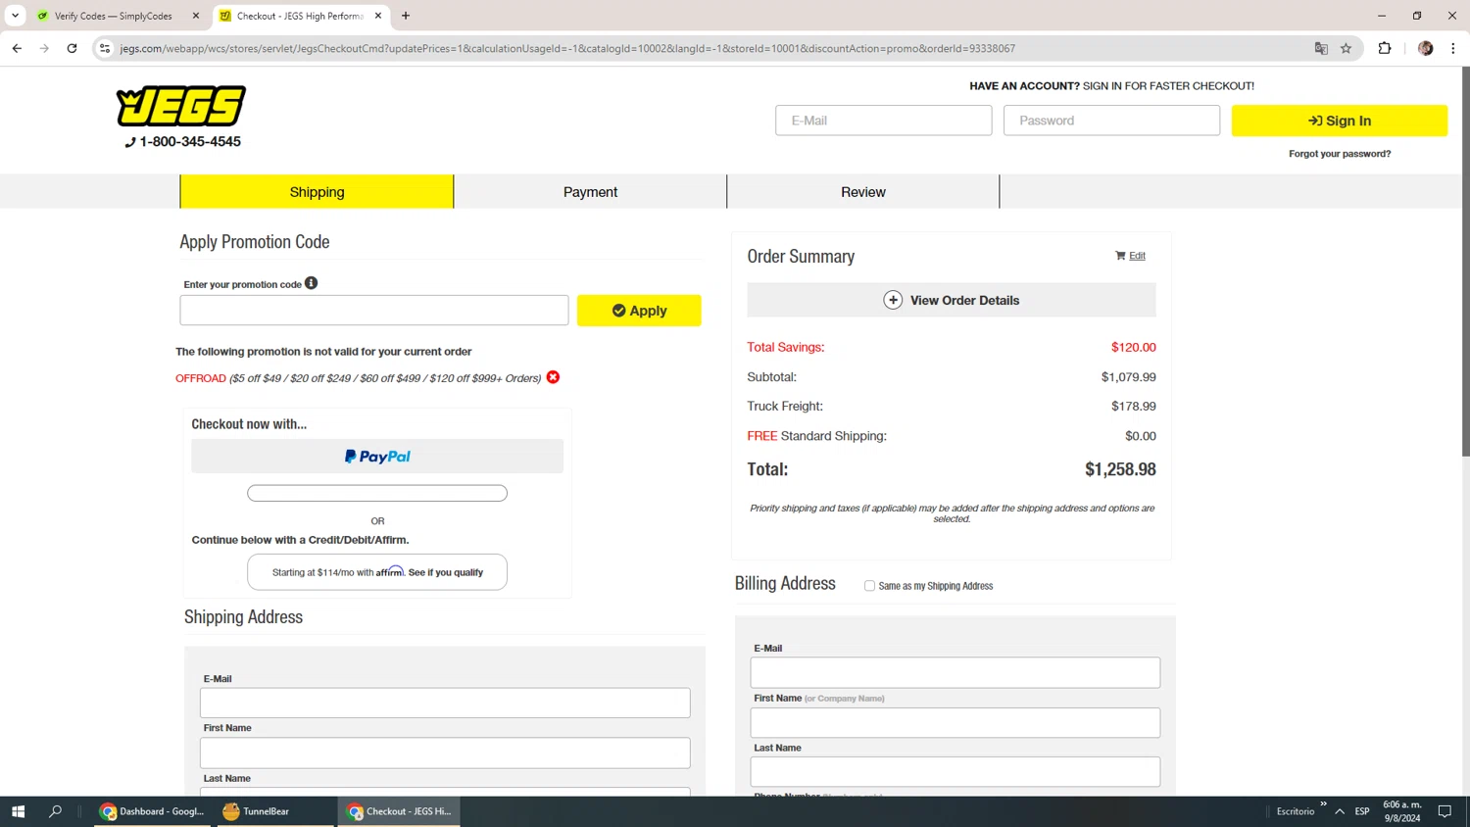1470x827 pixels.
Task: Check Same as my Shipping Address
Action: [869, 586]
